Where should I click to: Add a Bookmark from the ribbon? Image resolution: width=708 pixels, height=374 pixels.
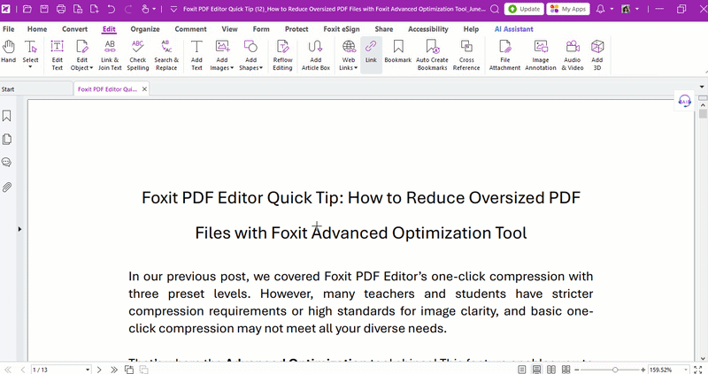397,51
